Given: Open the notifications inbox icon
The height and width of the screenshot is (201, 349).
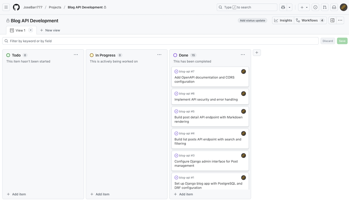Looking at the screenshot, I should click(x=334, y=7).
